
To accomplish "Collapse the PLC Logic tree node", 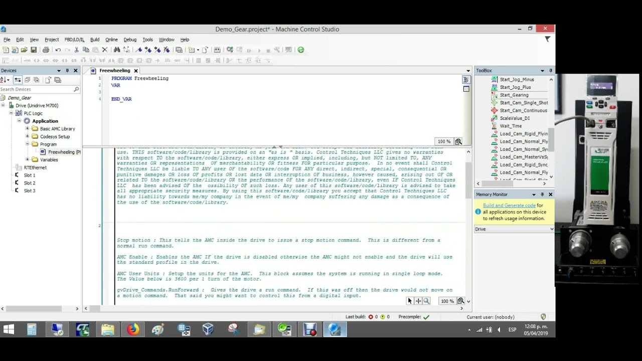I will pos(12,113).
